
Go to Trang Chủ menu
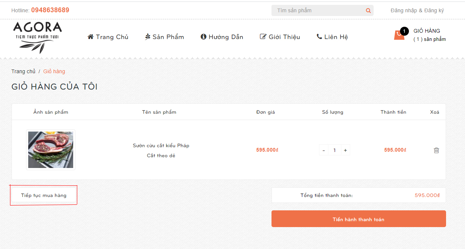108,37
